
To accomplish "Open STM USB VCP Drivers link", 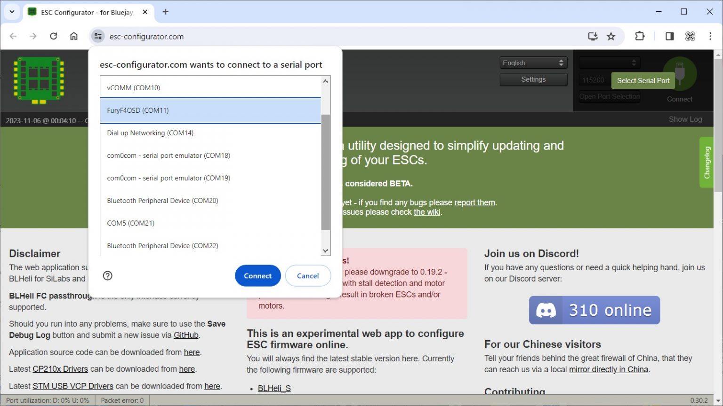I will coord(73,386).
